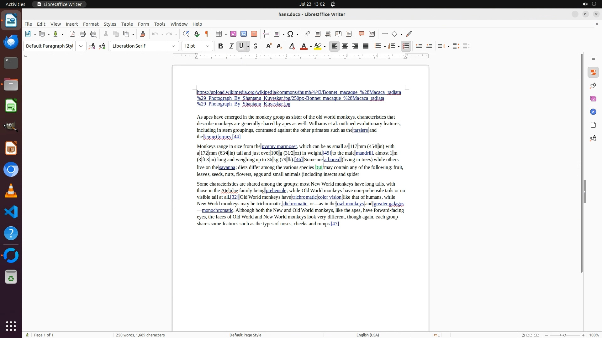Open the Tools menu
The image size is (602, 338).
pyautogui.click(x=160, y=24)
